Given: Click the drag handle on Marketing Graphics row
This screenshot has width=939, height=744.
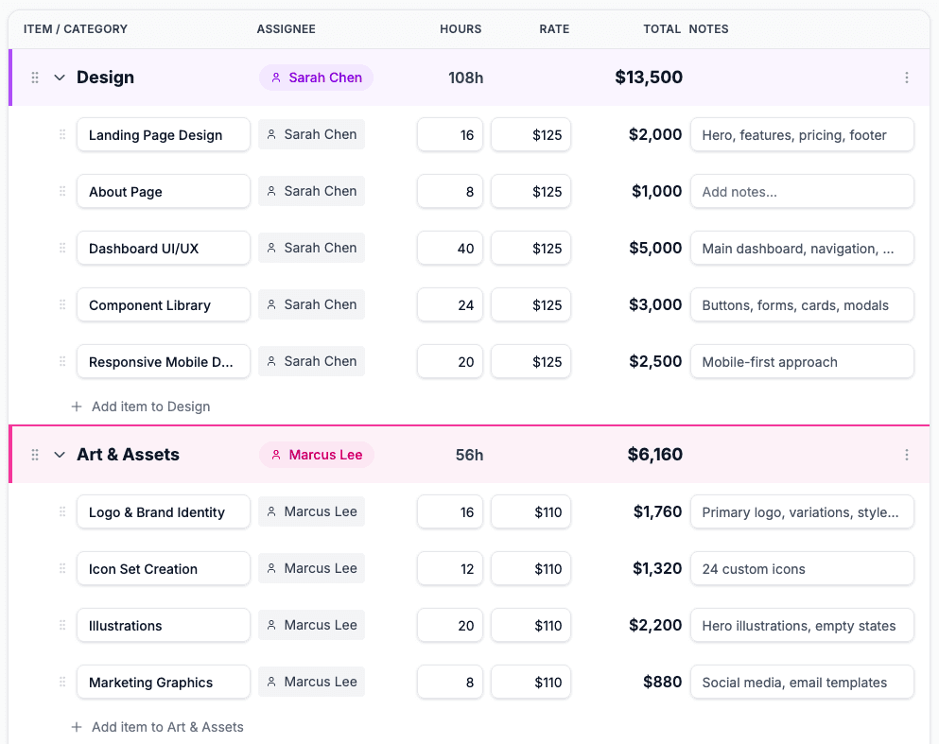Looking at the screenshot, I should point(61,682).
